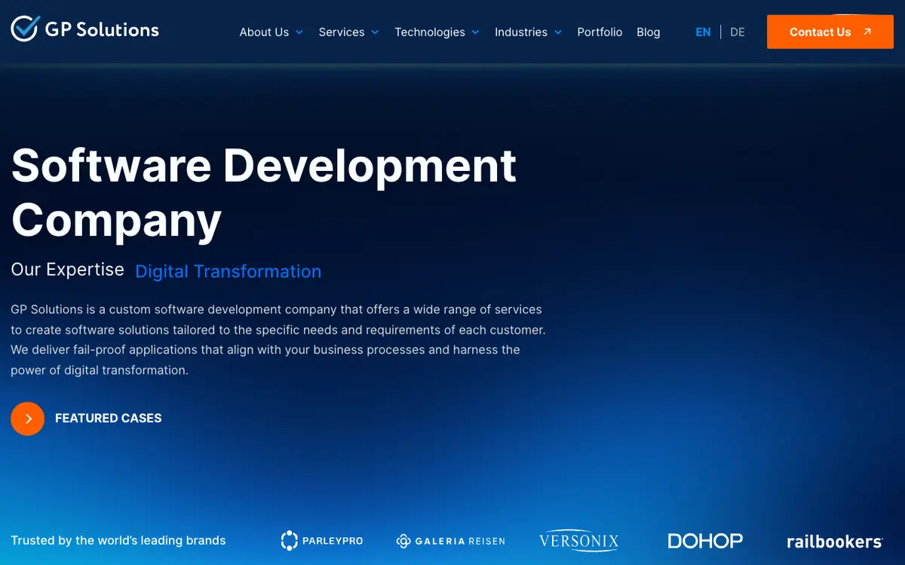905x565 pixels.
Task: Expand the Services dropdown chevron
Action: [375, 32]
